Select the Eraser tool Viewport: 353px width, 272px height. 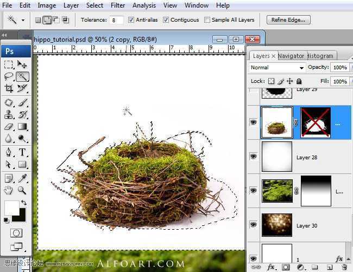(9, 127)
